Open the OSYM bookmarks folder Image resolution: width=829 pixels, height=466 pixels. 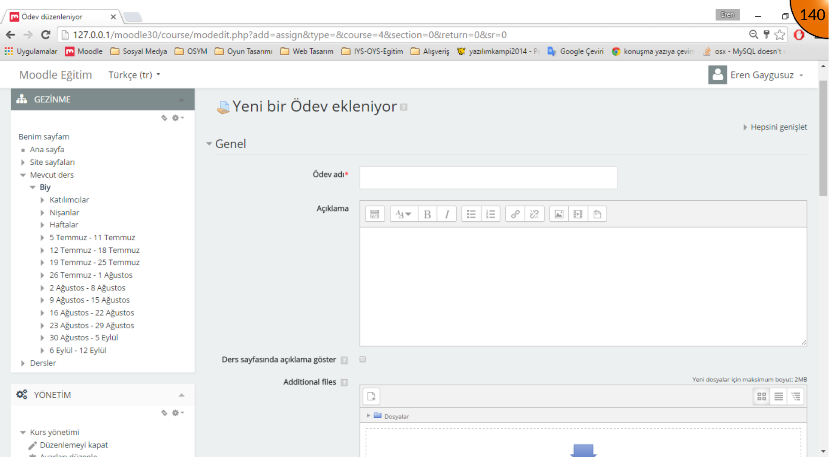tap(191, 51)
